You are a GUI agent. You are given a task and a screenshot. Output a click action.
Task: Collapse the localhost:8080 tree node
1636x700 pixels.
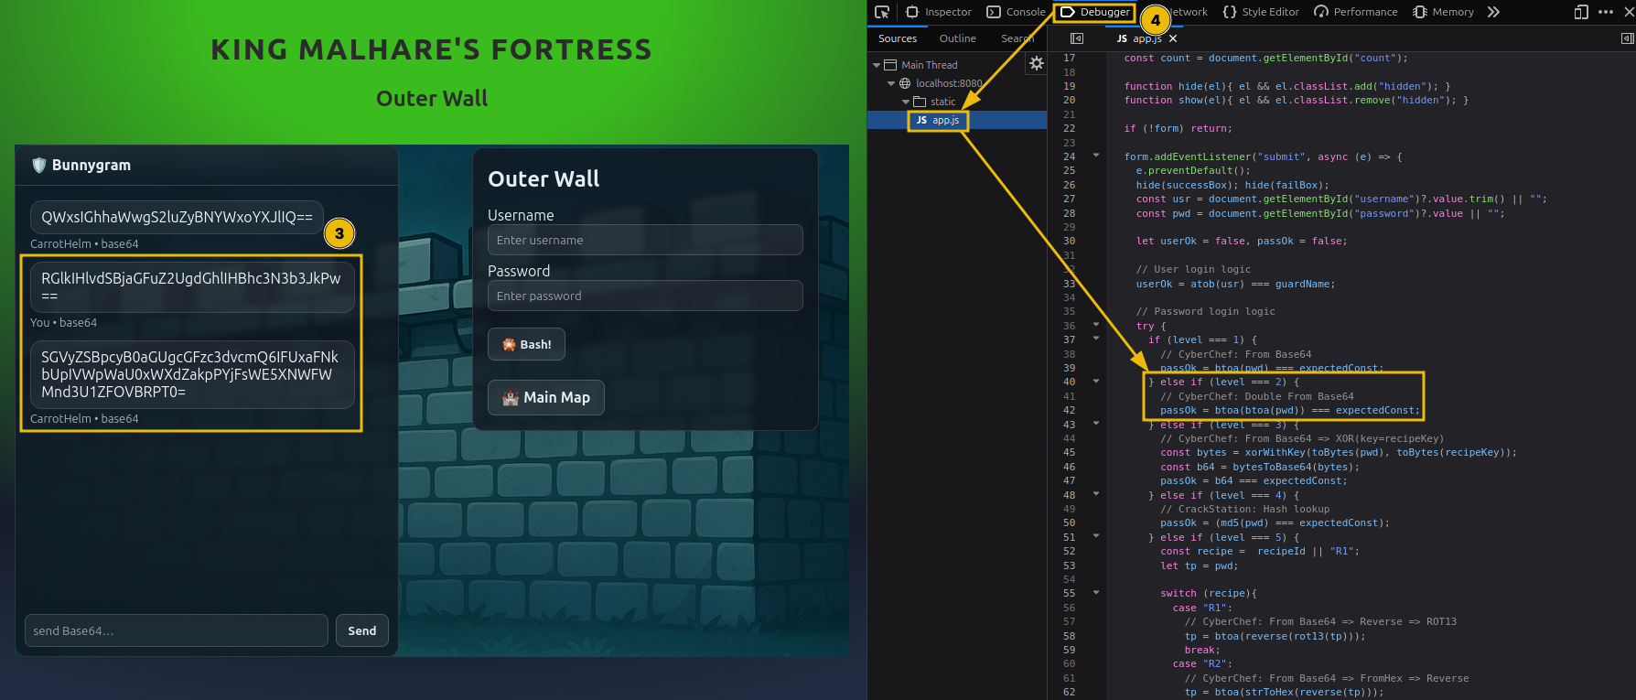pyautogui.click(x=891, y=83)
